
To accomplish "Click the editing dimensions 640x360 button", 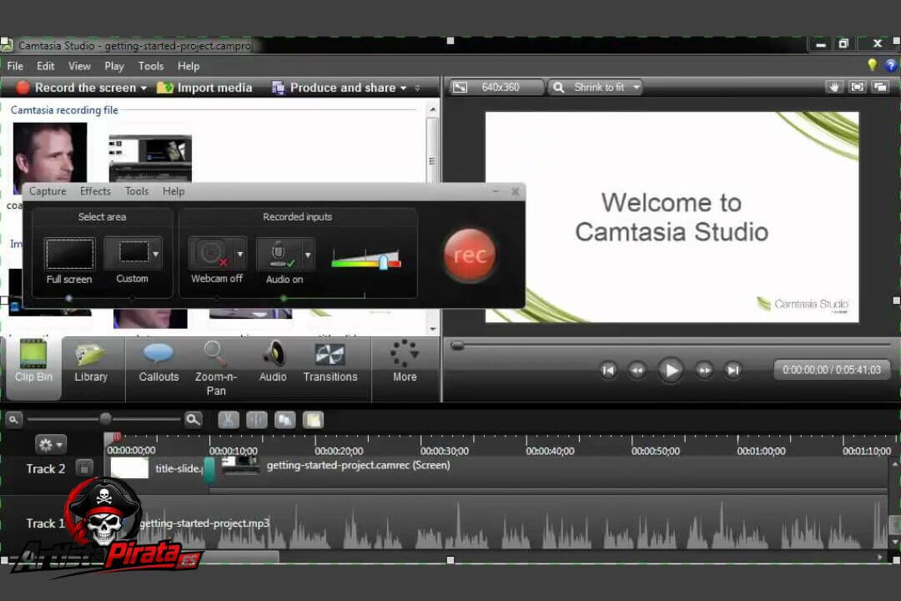I will tap(496, 88).
